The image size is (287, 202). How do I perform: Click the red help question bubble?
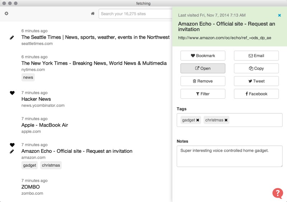coord(277,193)
